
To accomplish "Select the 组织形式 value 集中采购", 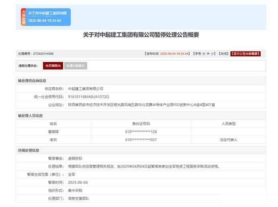I will point(75,191).
